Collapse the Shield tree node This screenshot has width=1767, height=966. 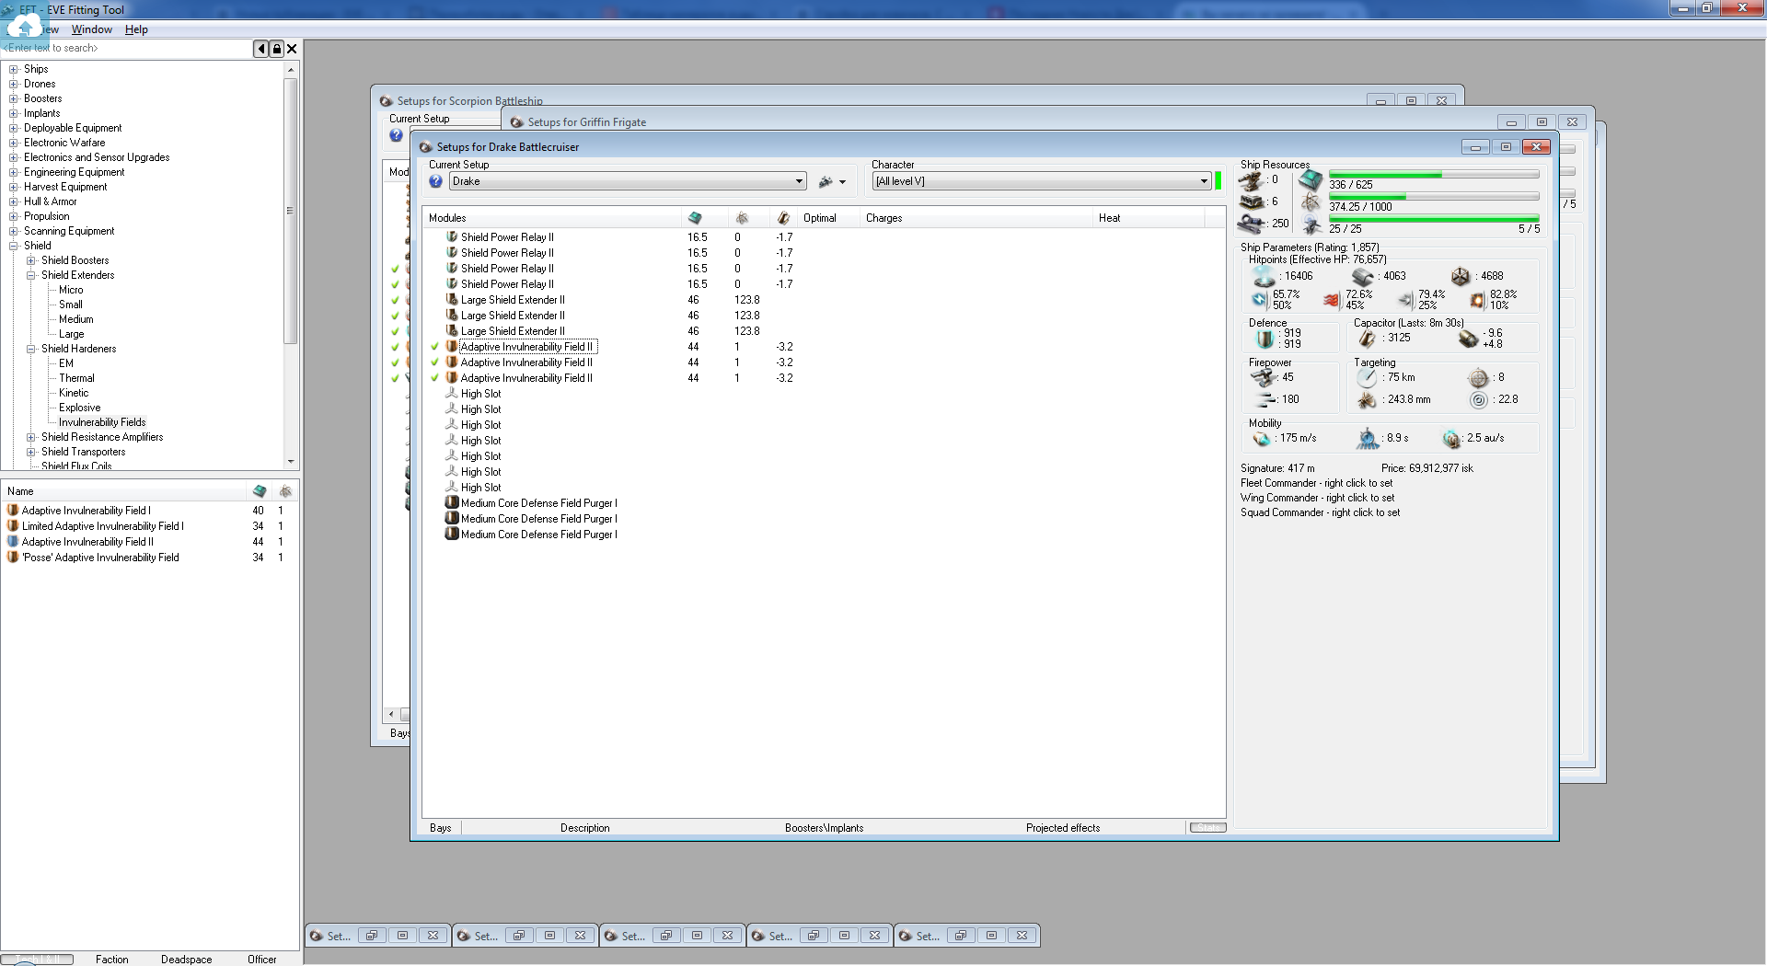pyautogui.click(x=13, y=246)
